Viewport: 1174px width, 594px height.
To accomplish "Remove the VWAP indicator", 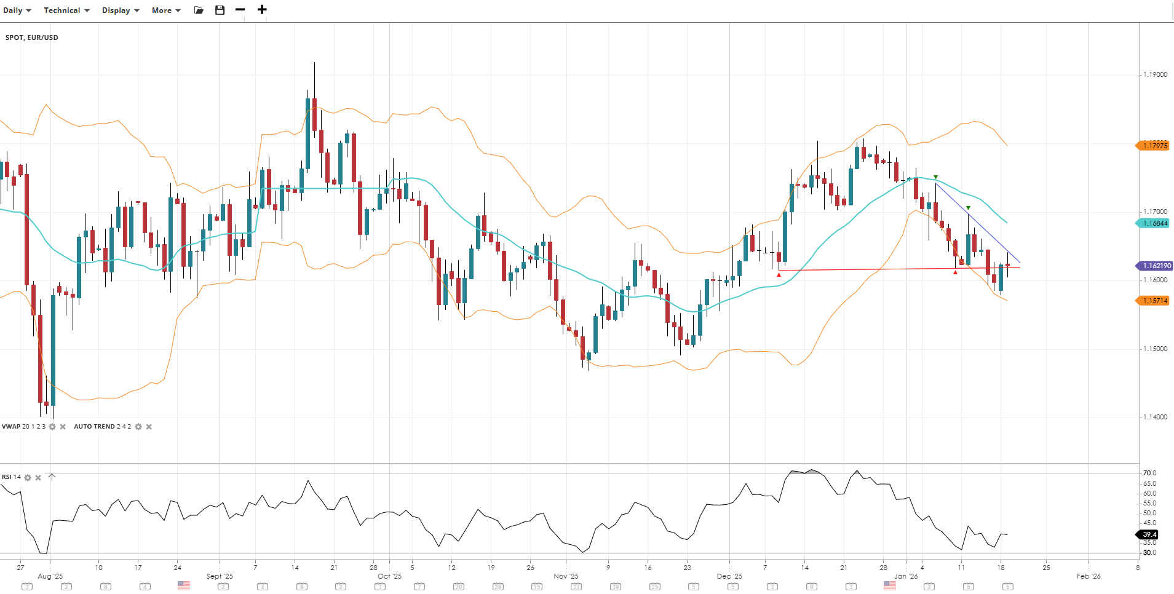I will [63, 427].
